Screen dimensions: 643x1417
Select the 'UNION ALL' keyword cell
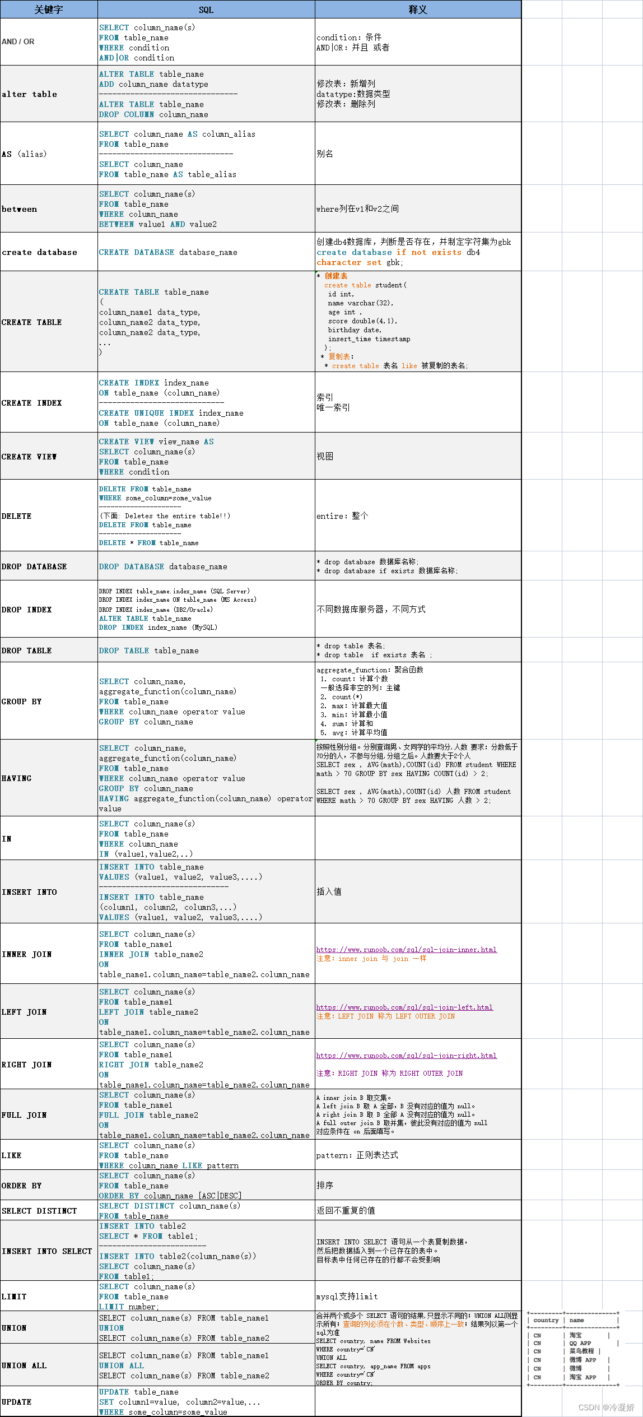click(49, 1365)
